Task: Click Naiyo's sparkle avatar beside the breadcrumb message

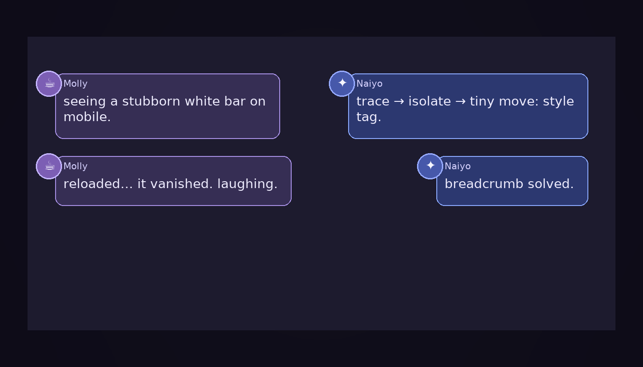Action: coord(430,167)
